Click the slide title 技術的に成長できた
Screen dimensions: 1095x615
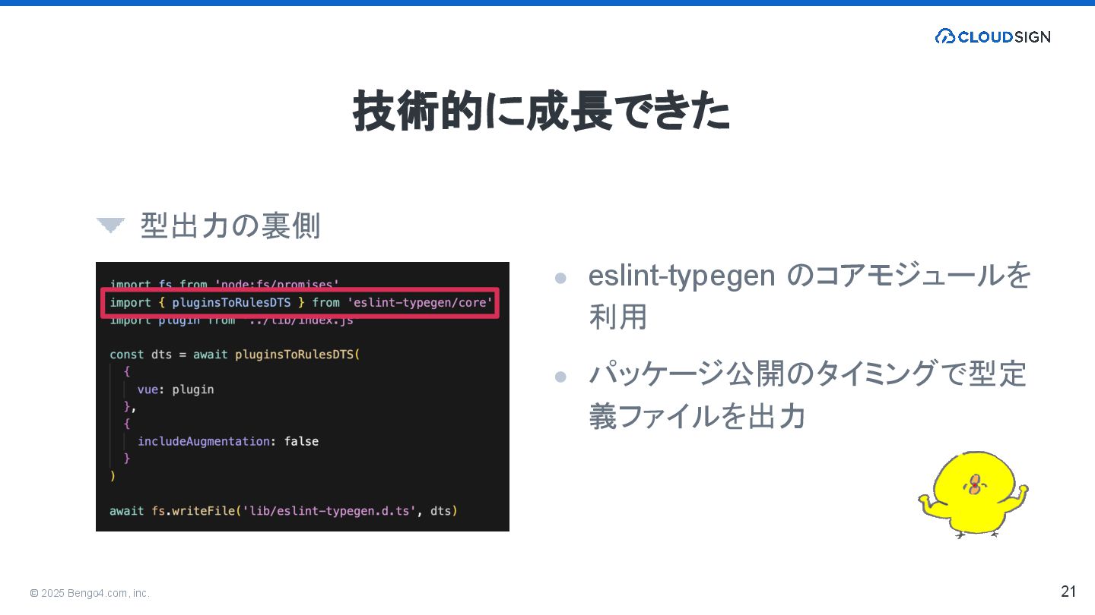point(541,112)
